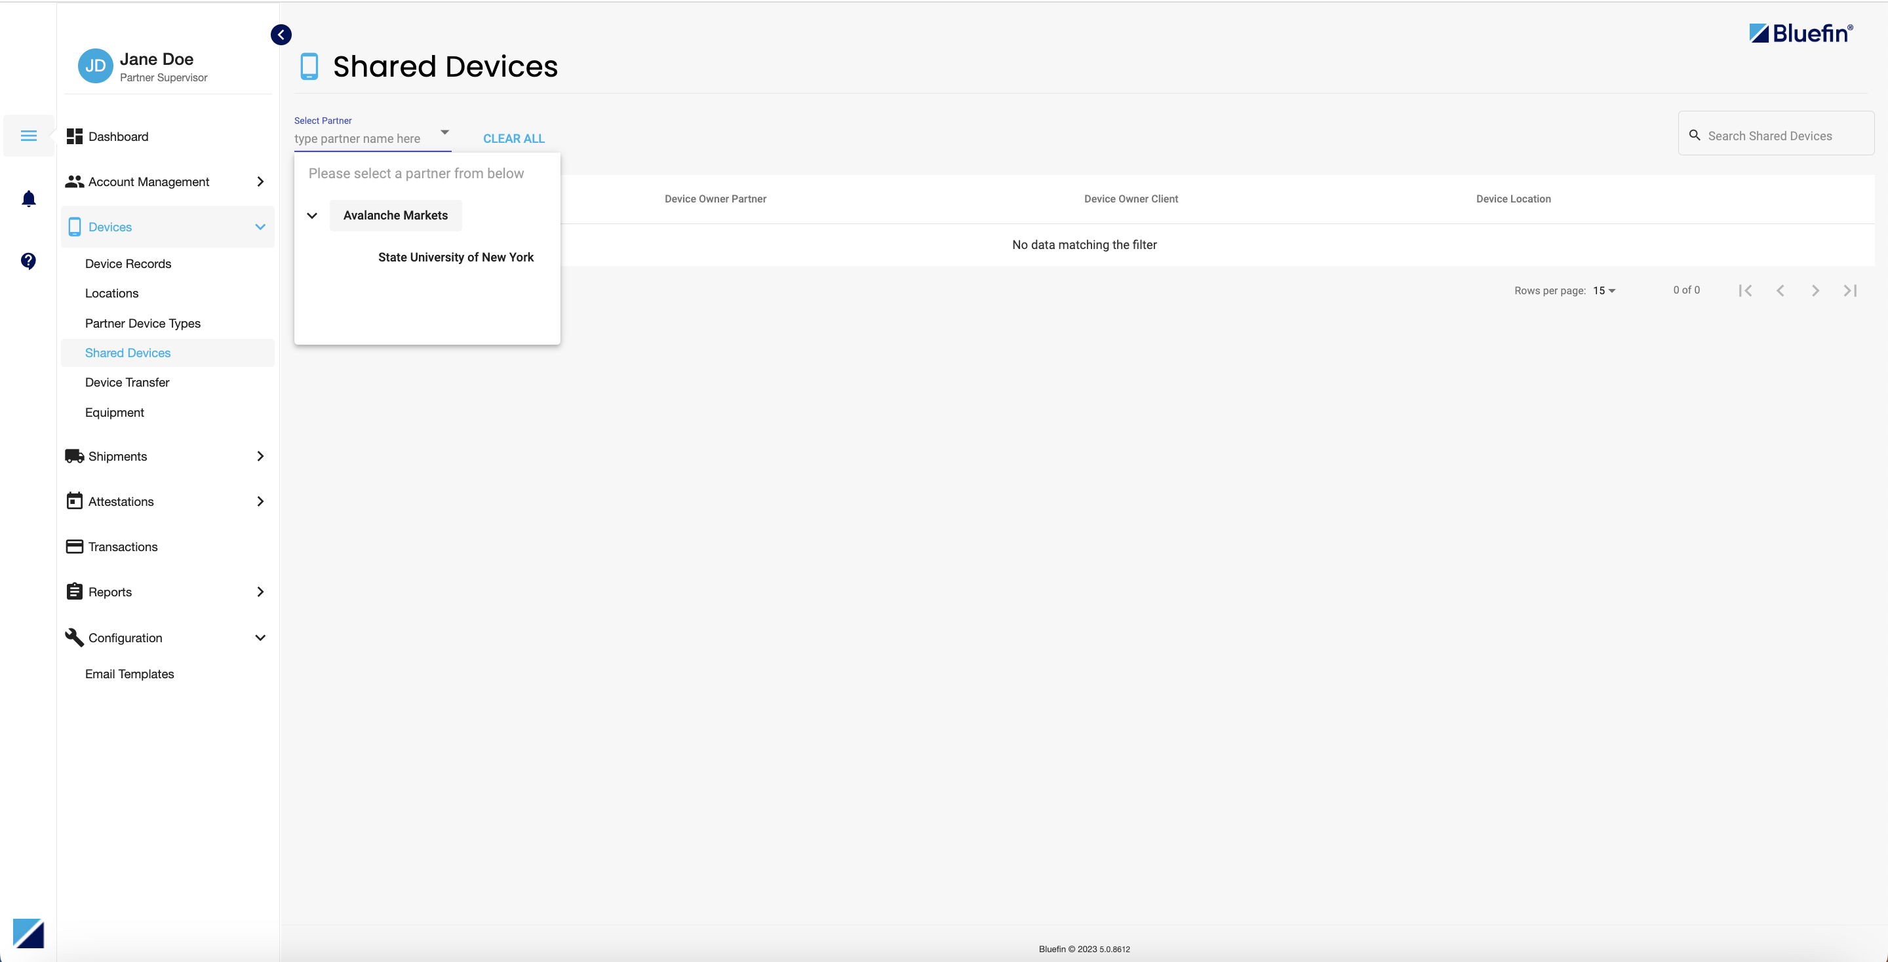Click the Transactions credit card icon
Image resolution: width=1888 pixels, height=962 pixels.
[x=74, y=546]
